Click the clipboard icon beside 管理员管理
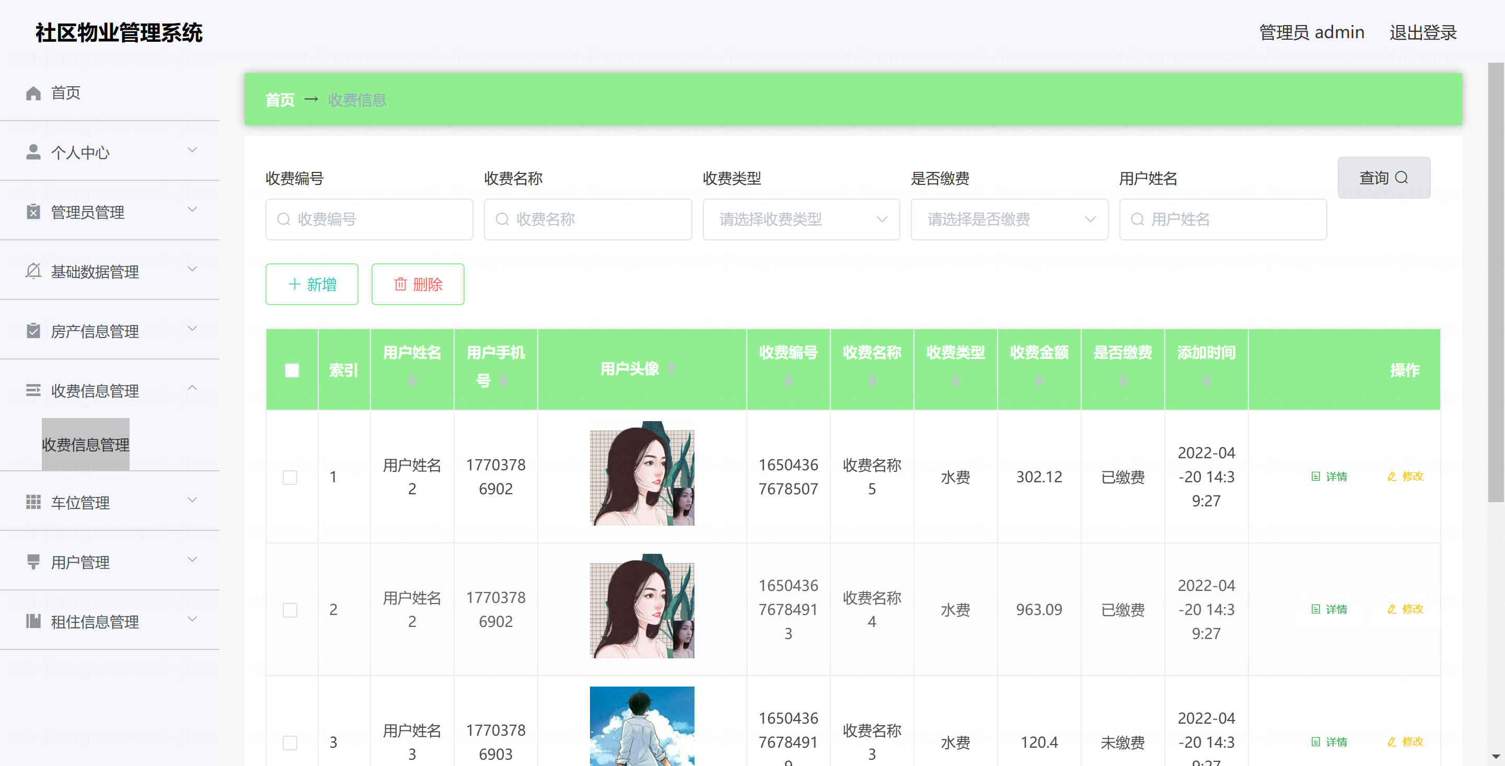The height and width of the screenshot is (766, 1505). [33, 212]
